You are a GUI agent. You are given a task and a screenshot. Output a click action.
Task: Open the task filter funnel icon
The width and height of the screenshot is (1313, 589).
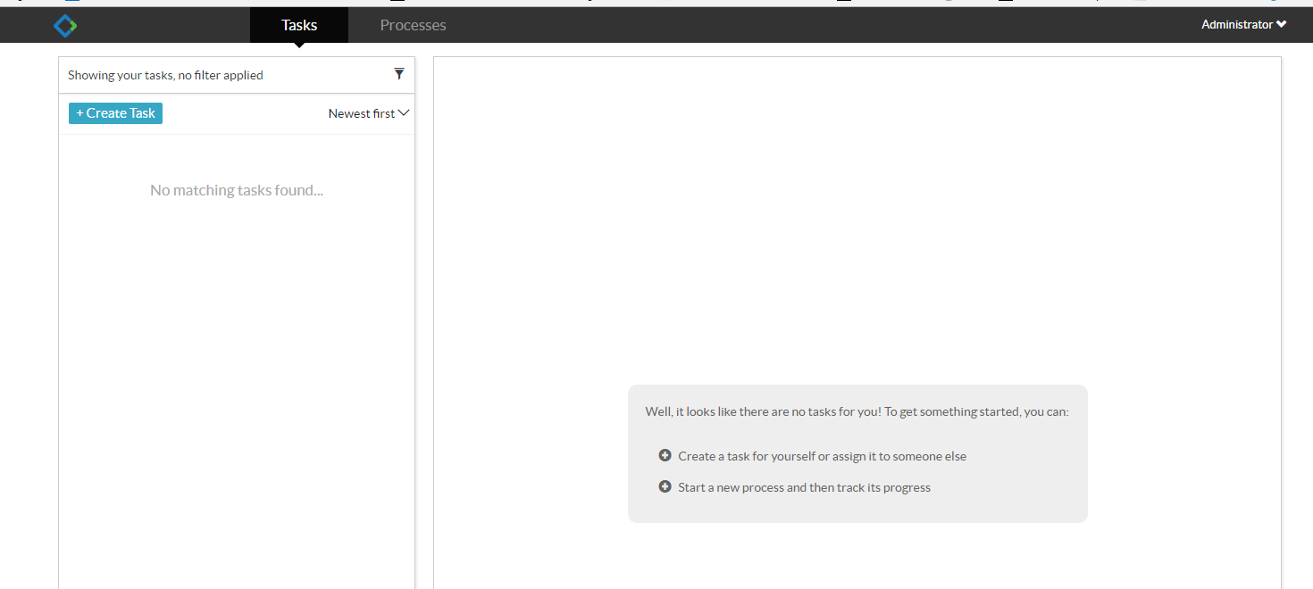399,74
